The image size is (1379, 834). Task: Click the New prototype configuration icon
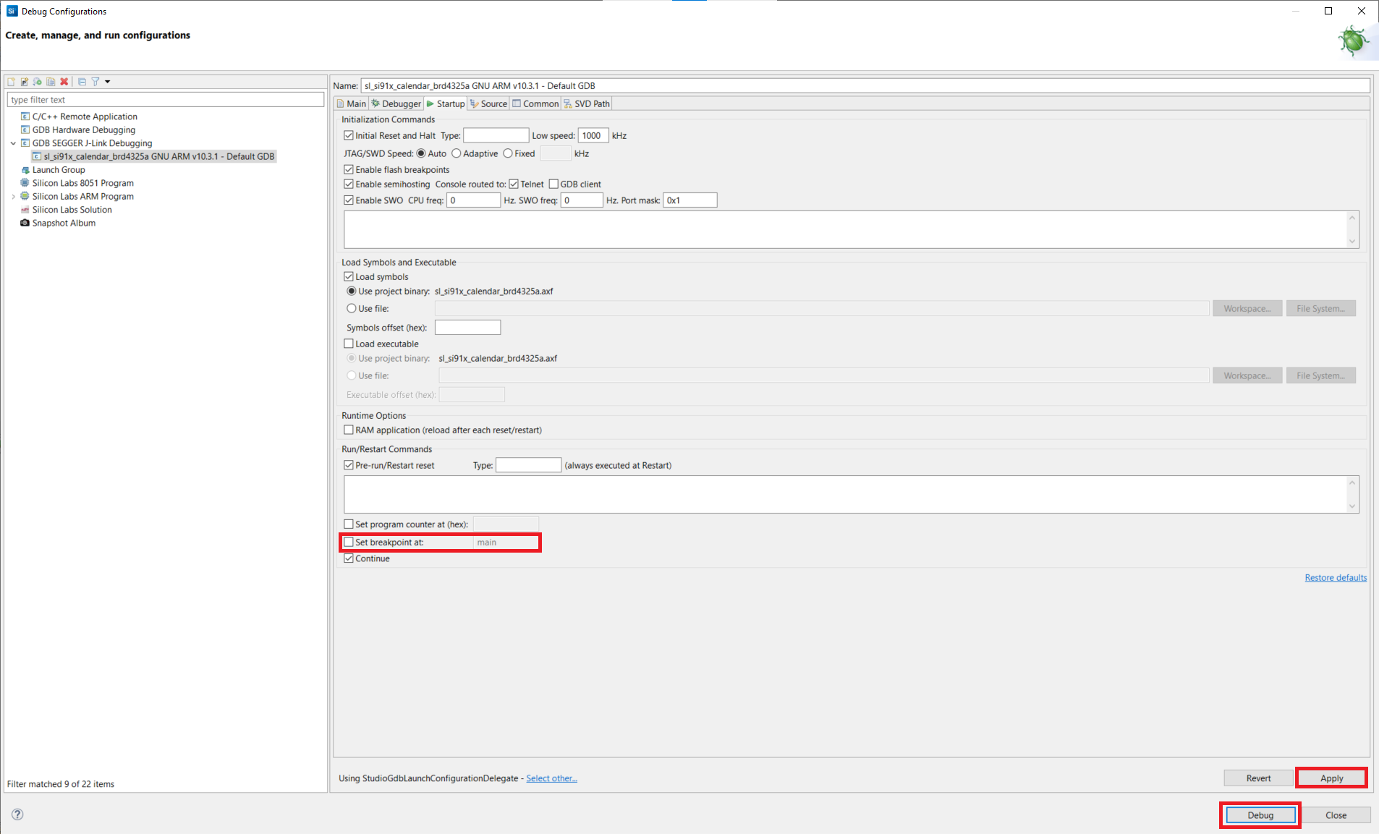click(25, 82)
